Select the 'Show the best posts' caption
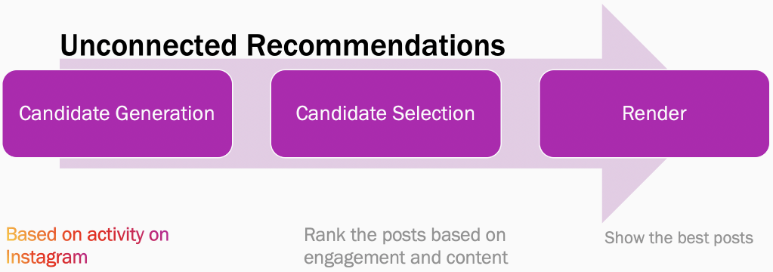This screenshot has height=272, width=773. pos(679,238)
